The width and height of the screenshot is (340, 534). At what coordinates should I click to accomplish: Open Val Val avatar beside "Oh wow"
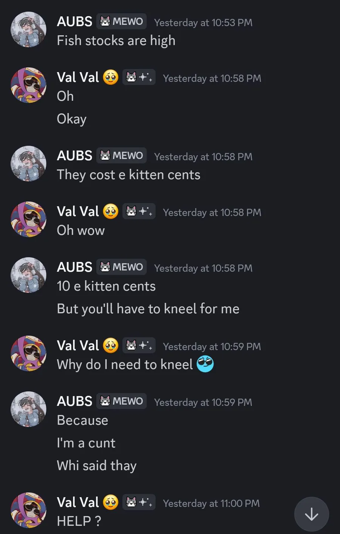click(x=28, y=219)
